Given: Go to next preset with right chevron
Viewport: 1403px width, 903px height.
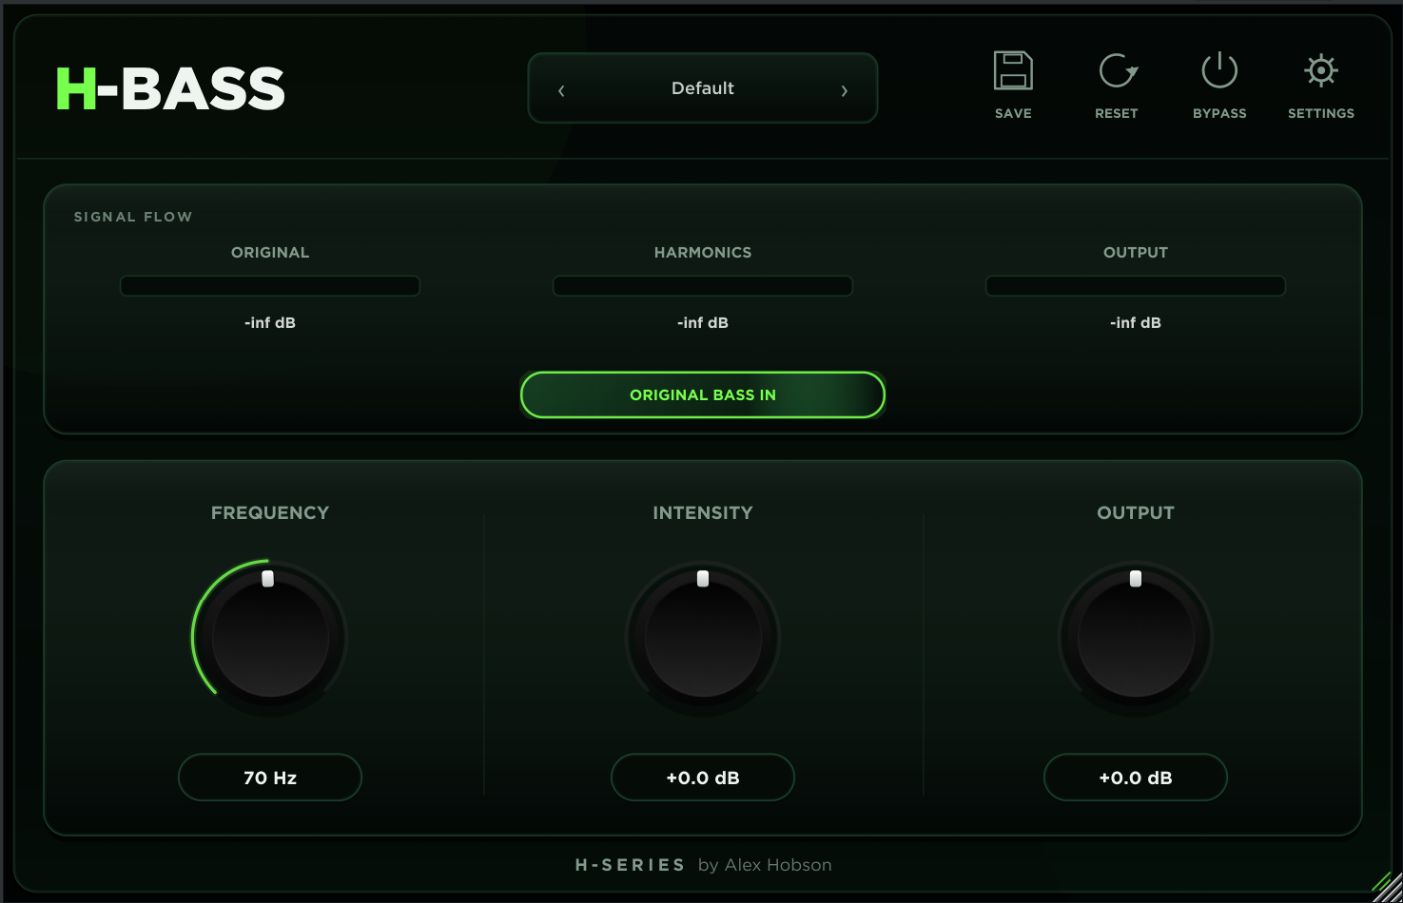Looking at the screenshot, I should [x=844, y=90].
